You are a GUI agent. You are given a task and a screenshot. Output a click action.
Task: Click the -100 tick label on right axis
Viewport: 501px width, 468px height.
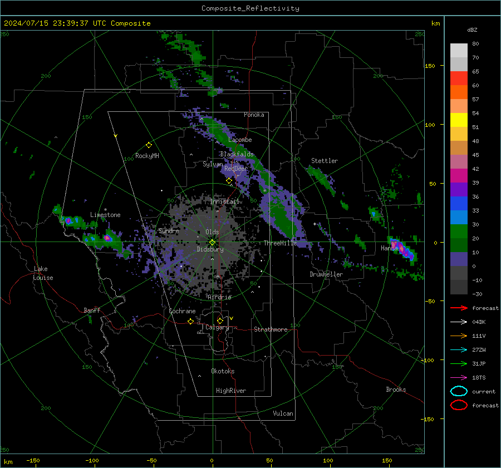point(427,360)
